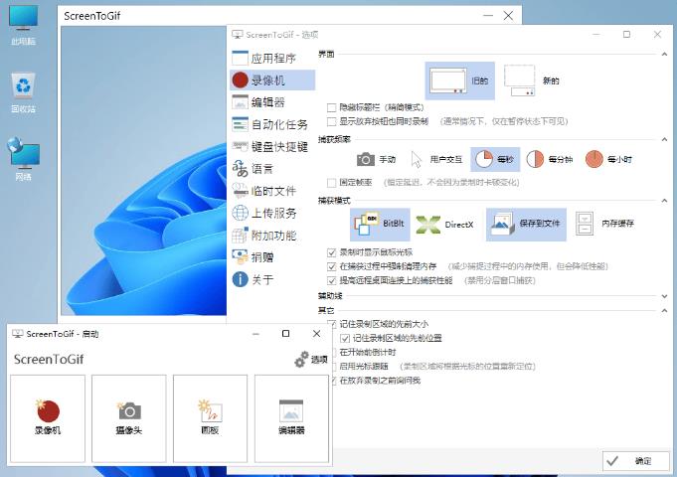Choose the 旧的 interface style
This screenshot has width=677, height=477.
tap(460, 80)
